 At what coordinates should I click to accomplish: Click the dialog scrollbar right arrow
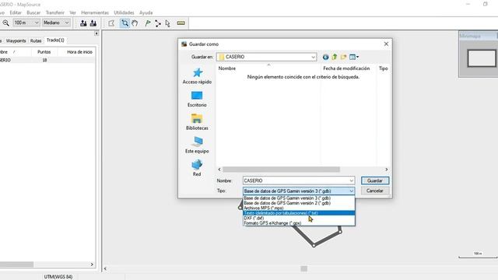(x=386, y=170)
